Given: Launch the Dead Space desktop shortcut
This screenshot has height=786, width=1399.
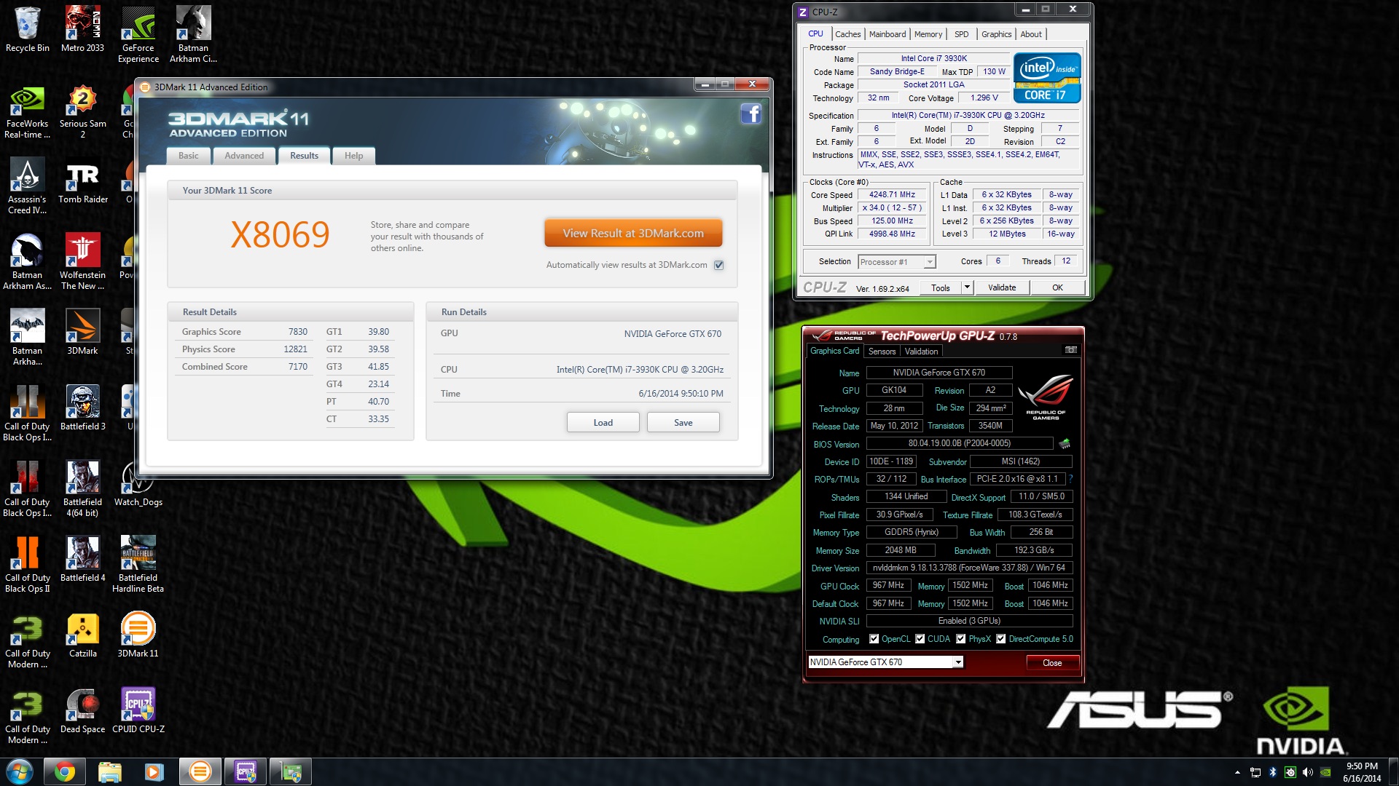Looking at the screenshot, I should point(82,711).
